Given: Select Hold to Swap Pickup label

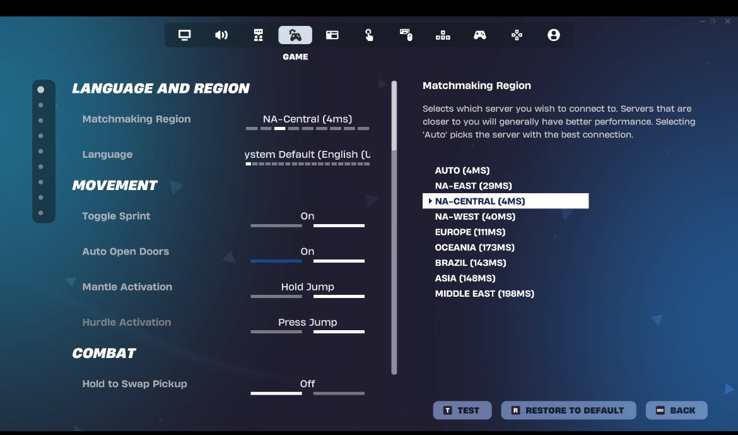Looking at the screenshot, I should coord(134,384).
